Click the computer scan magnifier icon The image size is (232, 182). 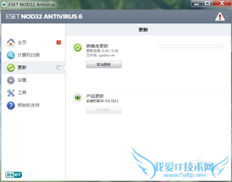click(x=11, y=55)
